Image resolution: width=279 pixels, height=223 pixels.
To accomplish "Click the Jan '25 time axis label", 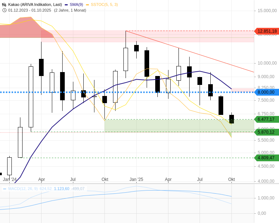I will 136,179.
